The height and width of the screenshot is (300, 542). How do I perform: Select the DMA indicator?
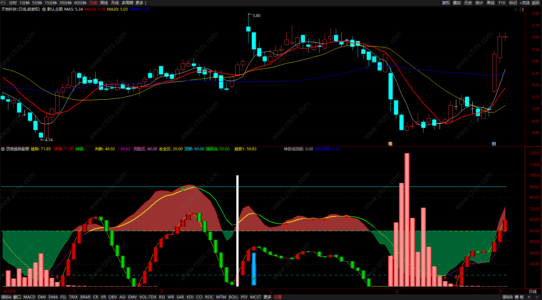pyautogui.click(x=53, y=297)
